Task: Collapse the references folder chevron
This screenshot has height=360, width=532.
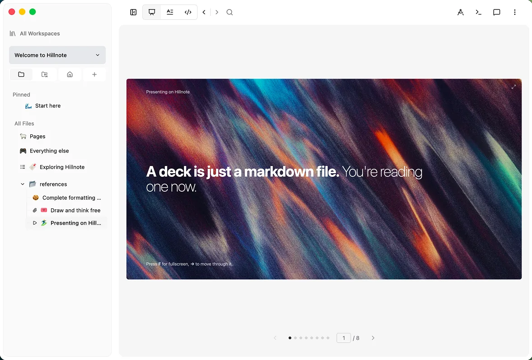Action: tap(23, 184)
